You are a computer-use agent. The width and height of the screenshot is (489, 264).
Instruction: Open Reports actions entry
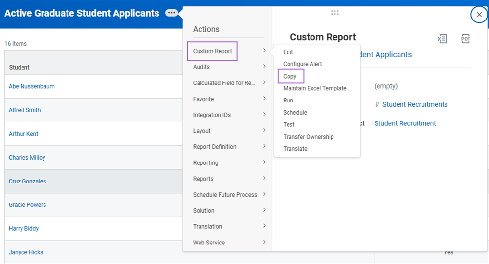click(x=203, y=179)
